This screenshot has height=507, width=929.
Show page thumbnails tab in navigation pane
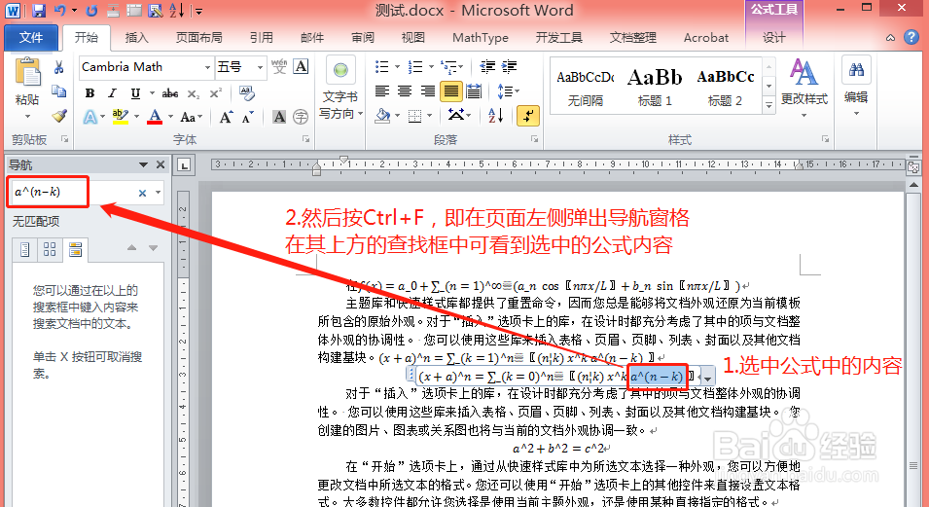[x=51, y=250]
